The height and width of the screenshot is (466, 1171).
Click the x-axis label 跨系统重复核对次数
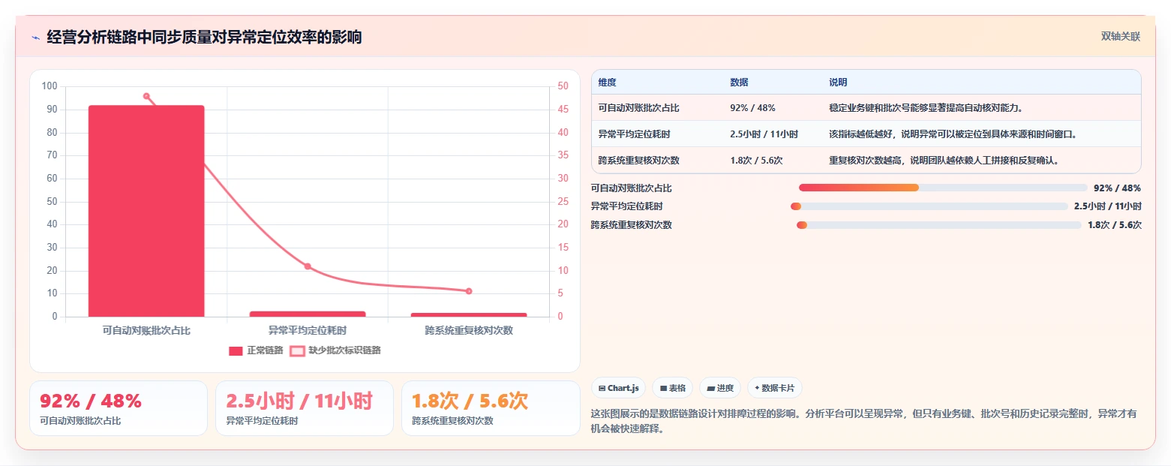469,330
